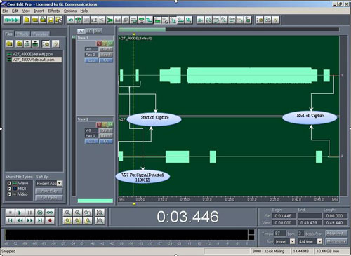Screen dimensions: 351x256
Task: Click the Play button in transport controls
Action: [20, 213]
